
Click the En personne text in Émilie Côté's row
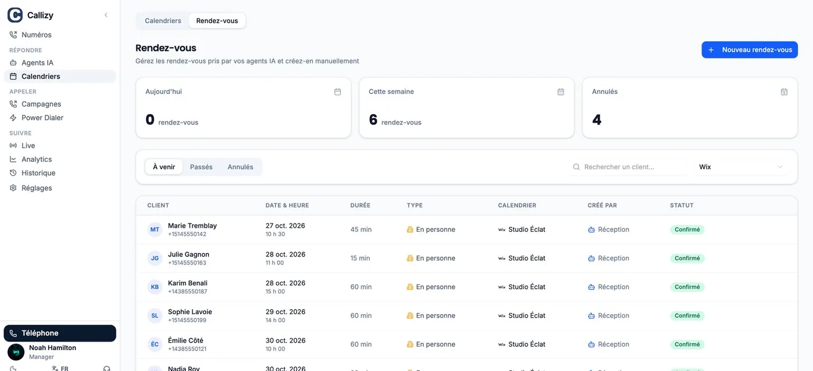[436, 344]
